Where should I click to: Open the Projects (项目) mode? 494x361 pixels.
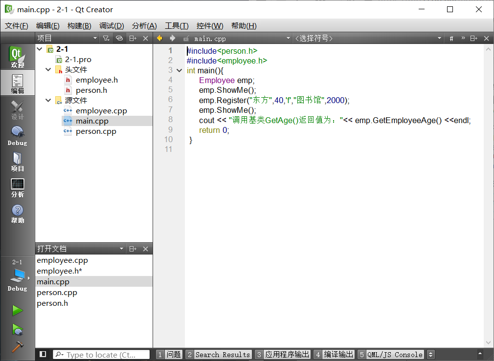click(x=17, y=162)
